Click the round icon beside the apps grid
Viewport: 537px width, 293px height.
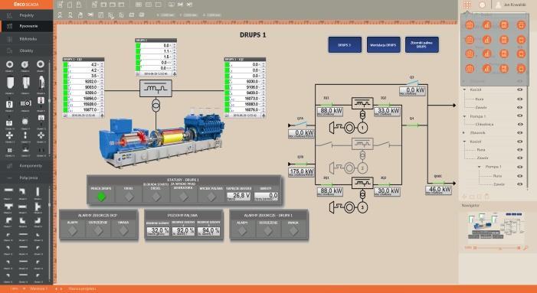pyautogui.click(x=482, y=5)
